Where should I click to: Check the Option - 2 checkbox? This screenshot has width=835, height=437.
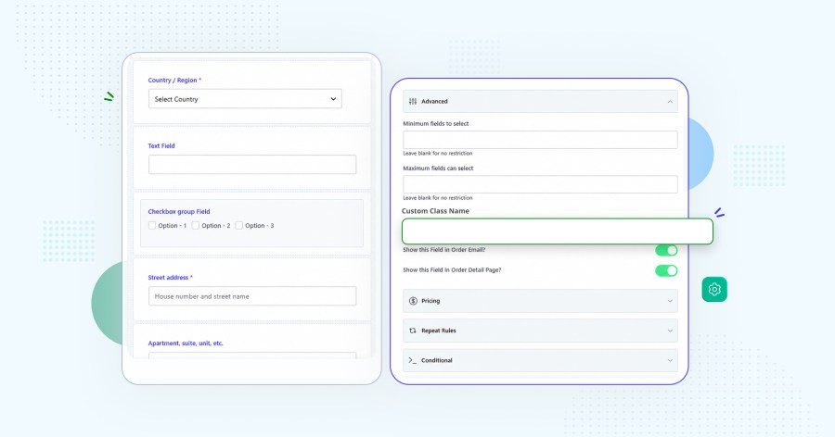tap(196, 225)
